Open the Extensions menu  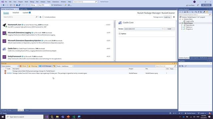coord(56,2)
